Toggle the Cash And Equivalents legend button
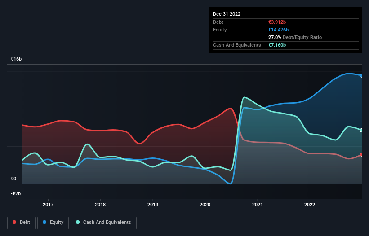369x236 pixels. point(103,223)
